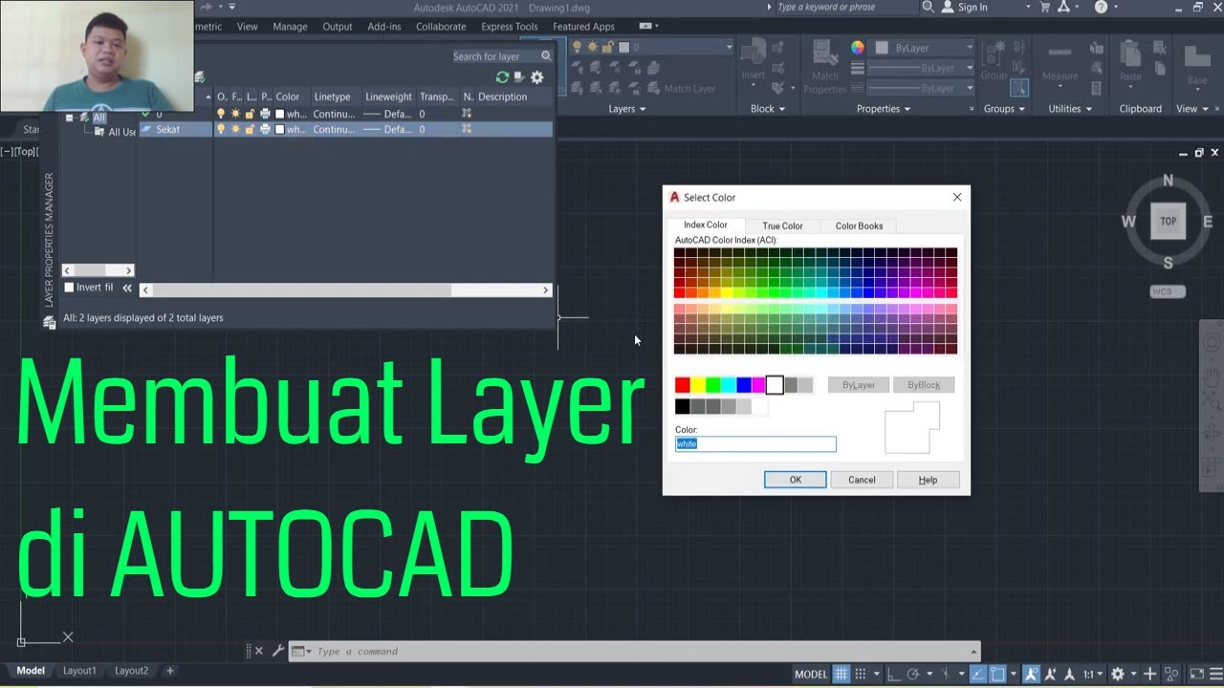Click Cancel in Select Color dialog
Viewport: 1224px width, 688px height.
point(862,480)
